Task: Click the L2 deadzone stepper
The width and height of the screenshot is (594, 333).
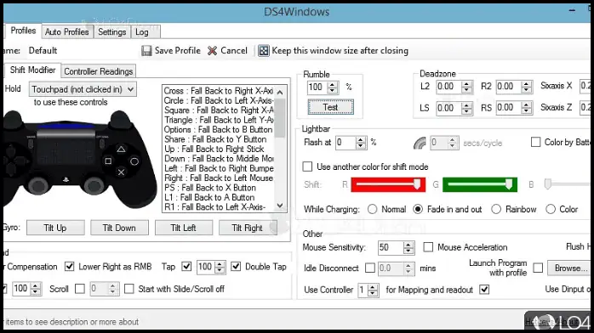Action: click(466, 87)
